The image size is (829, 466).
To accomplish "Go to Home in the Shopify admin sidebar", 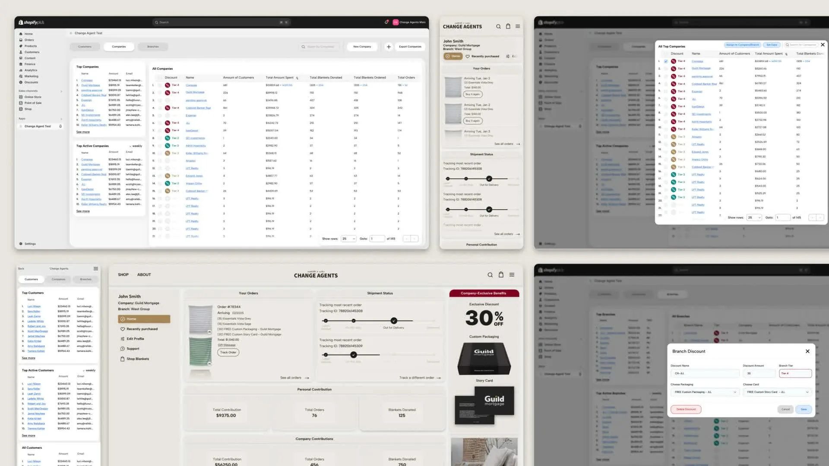I will (x=26, y=34).
